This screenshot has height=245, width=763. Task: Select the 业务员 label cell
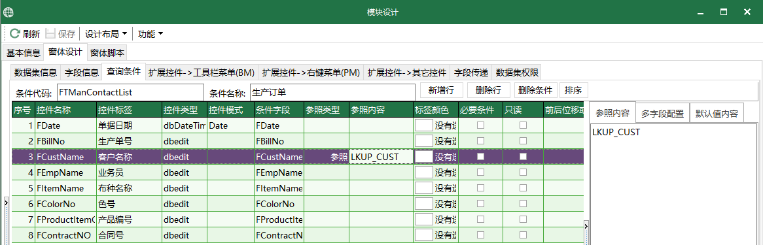(128, 172)
